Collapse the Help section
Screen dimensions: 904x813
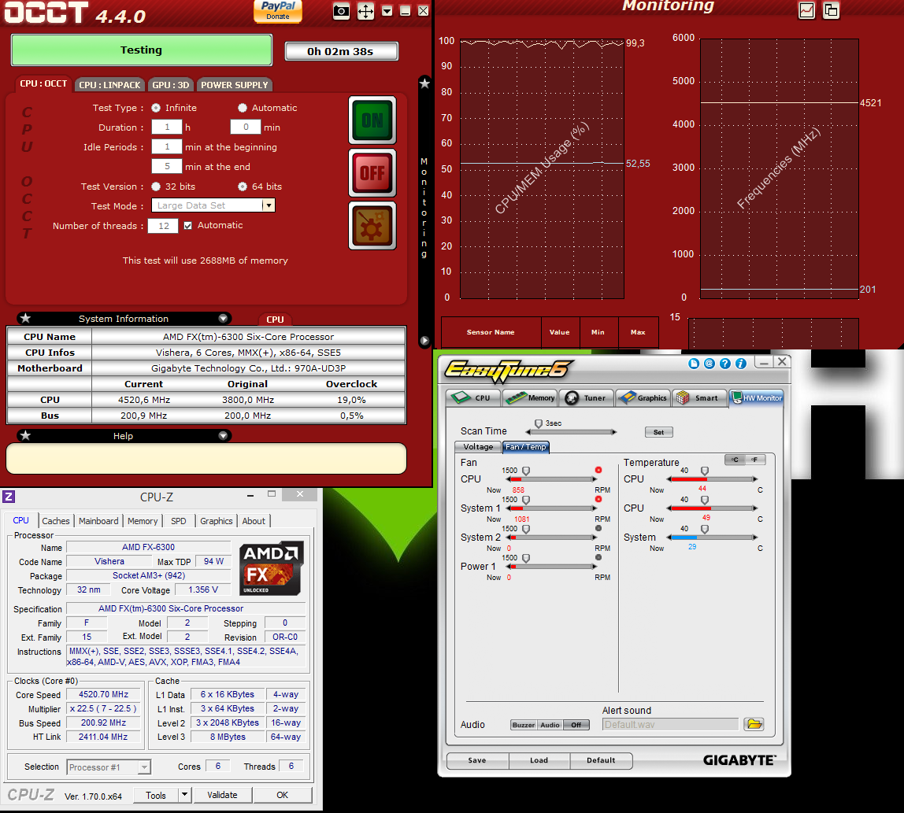223,436
